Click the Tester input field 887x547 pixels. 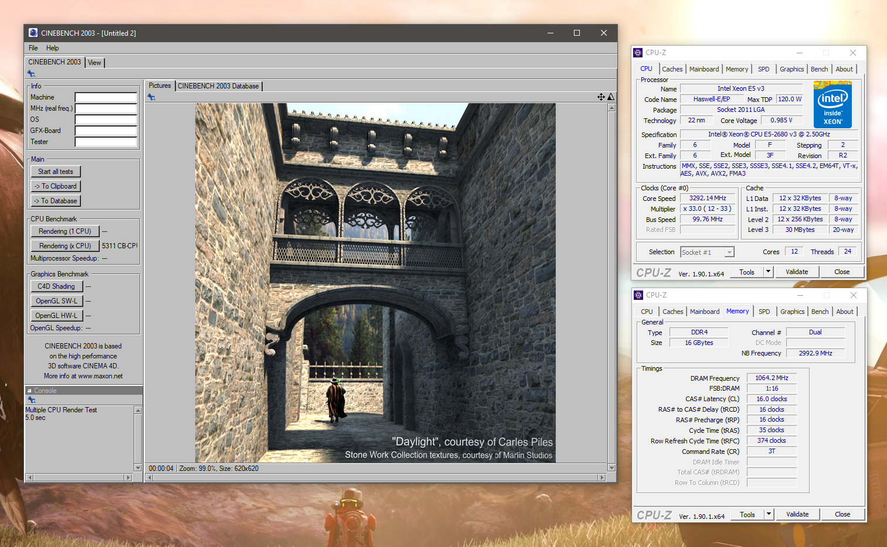click(x=106, y=142)
